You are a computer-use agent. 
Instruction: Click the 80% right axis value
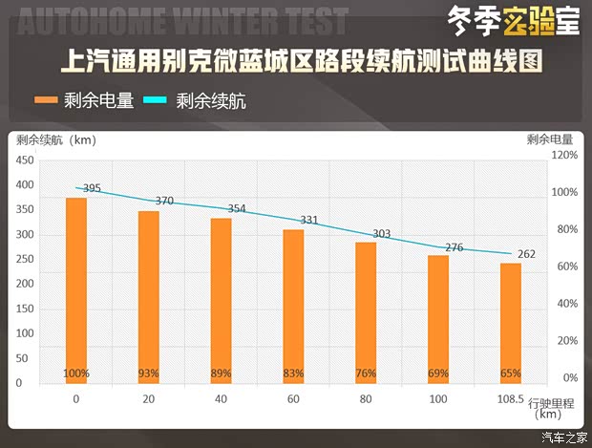tap(567, 229)
